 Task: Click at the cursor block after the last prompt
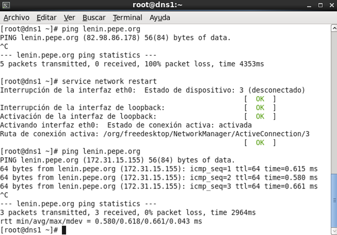(x=64, y=230)
